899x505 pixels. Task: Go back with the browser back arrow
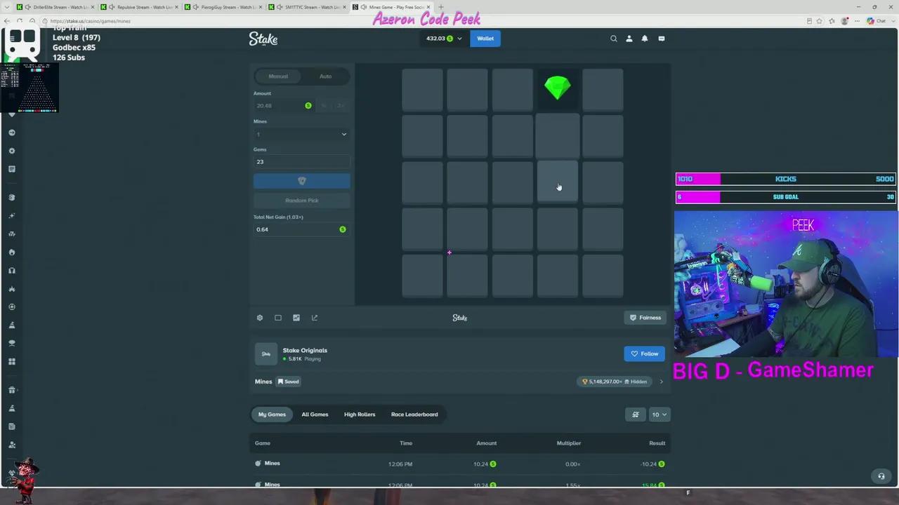pos(8,21)
